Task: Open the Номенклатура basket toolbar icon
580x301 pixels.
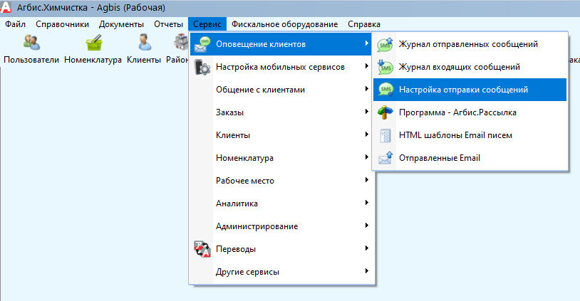Action: 93,43
